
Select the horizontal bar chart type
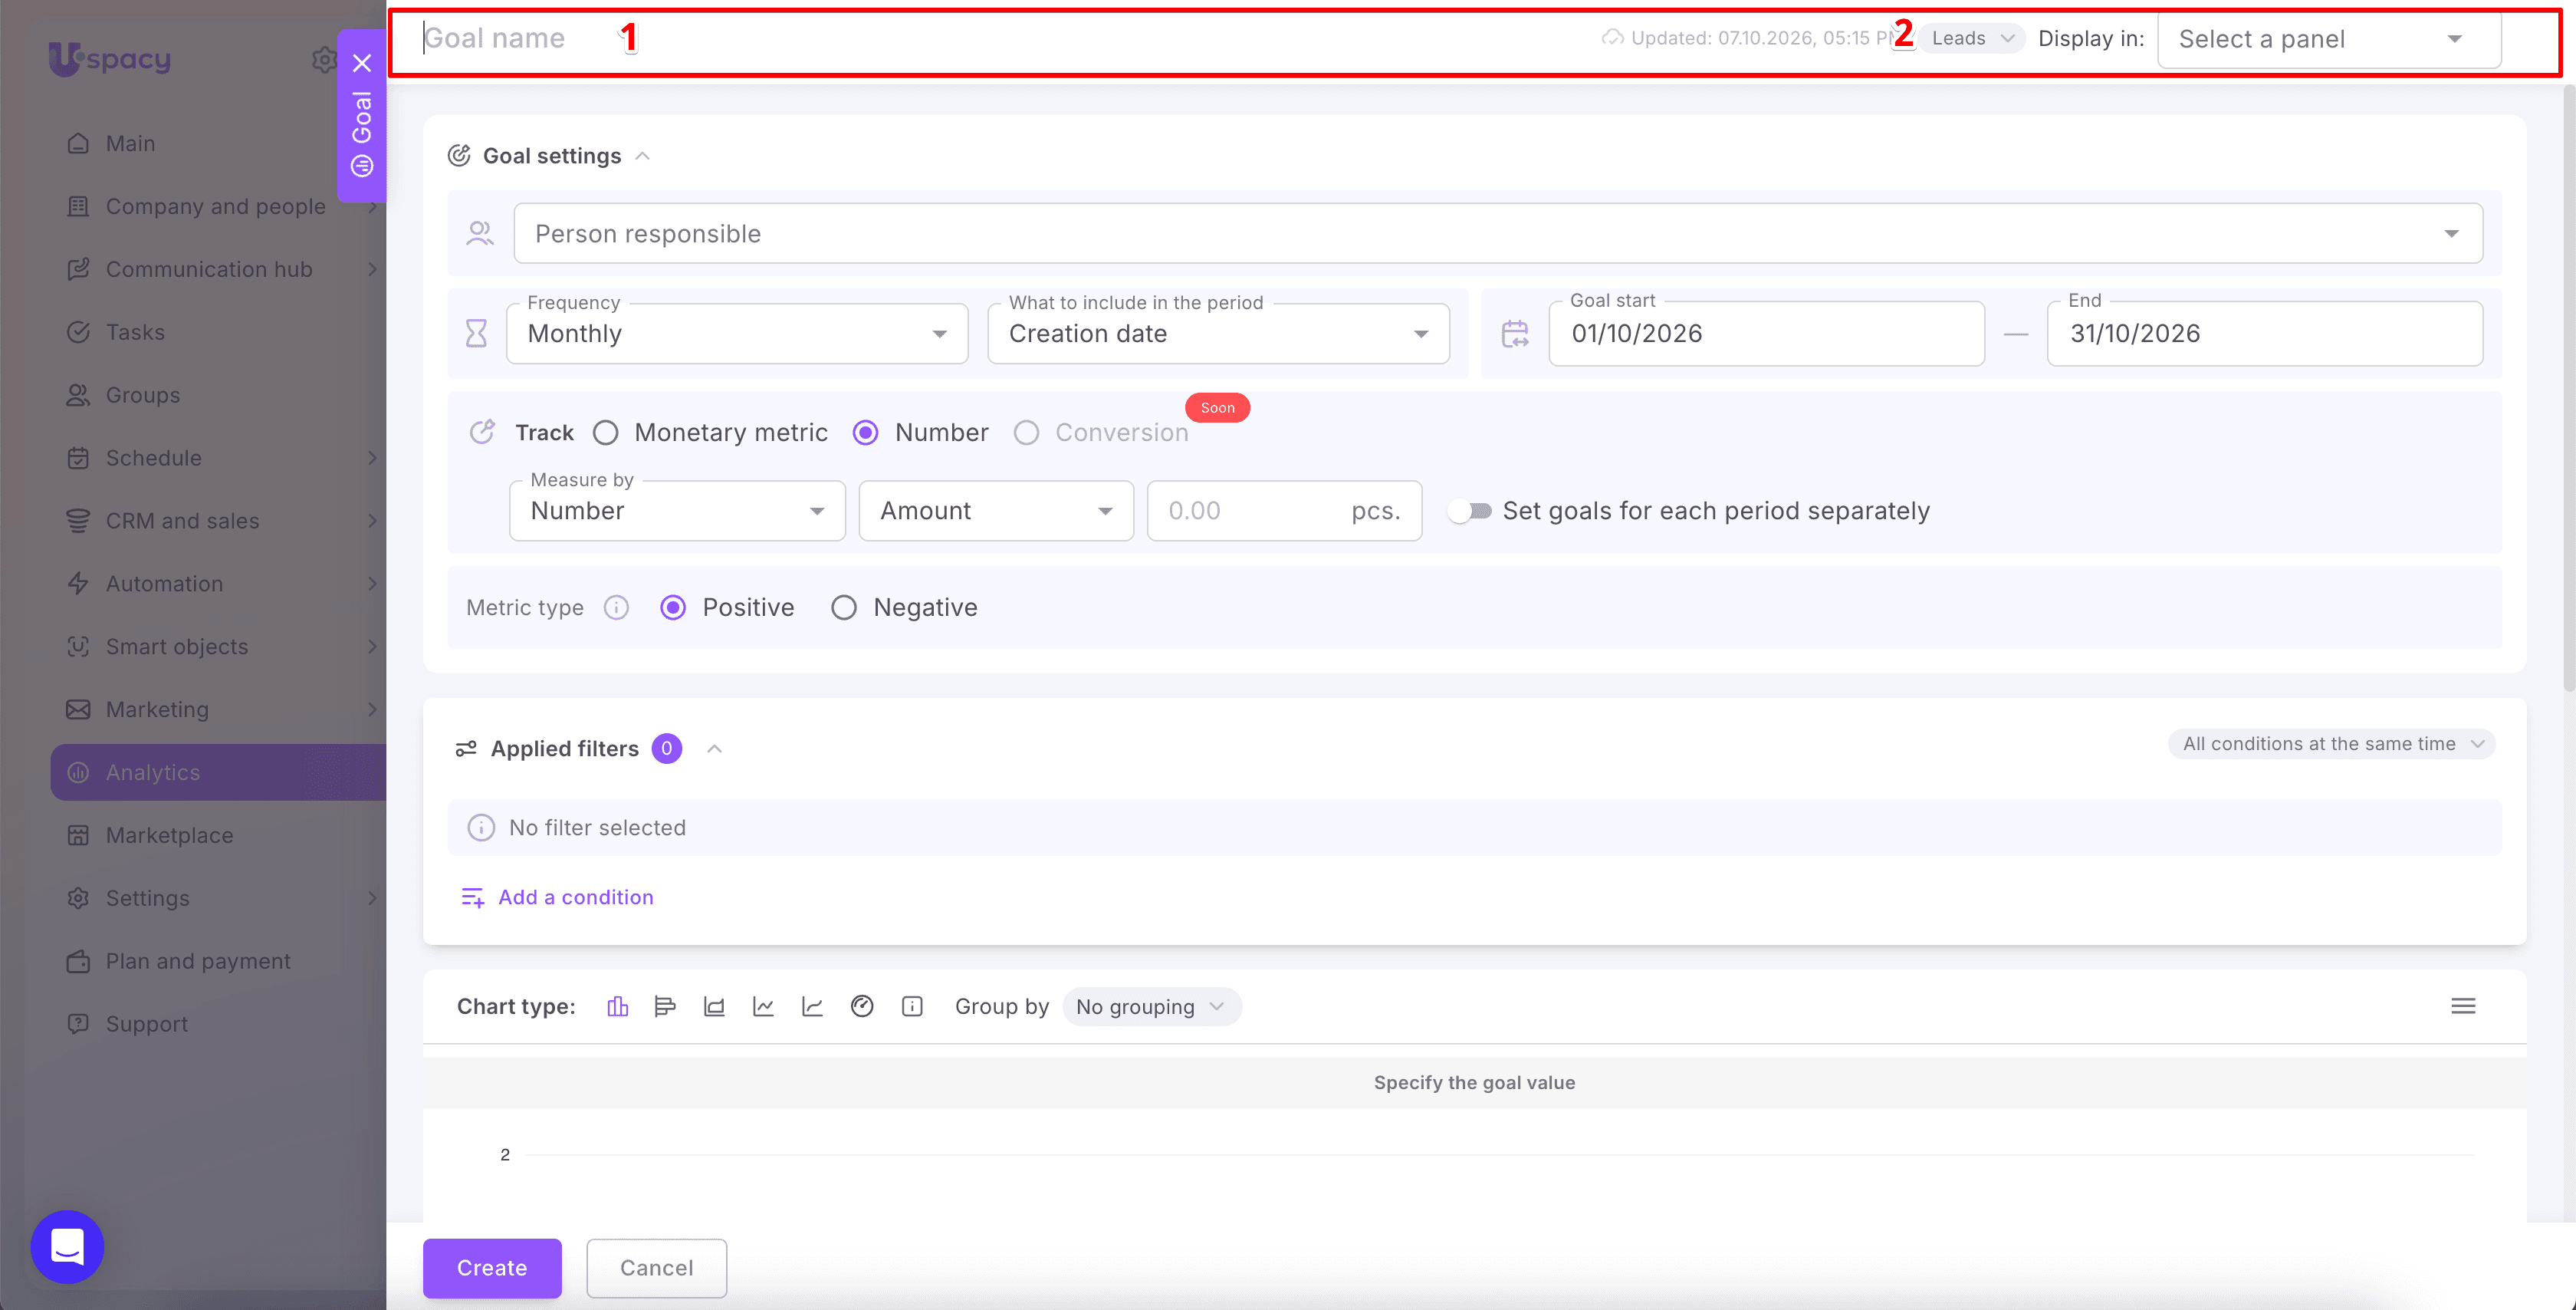point(665,1007)
